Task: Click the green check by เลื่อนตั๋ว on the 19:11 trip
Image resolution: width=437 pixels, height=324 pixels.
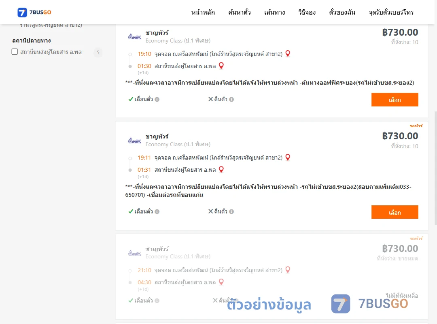Action: point(131,211)
